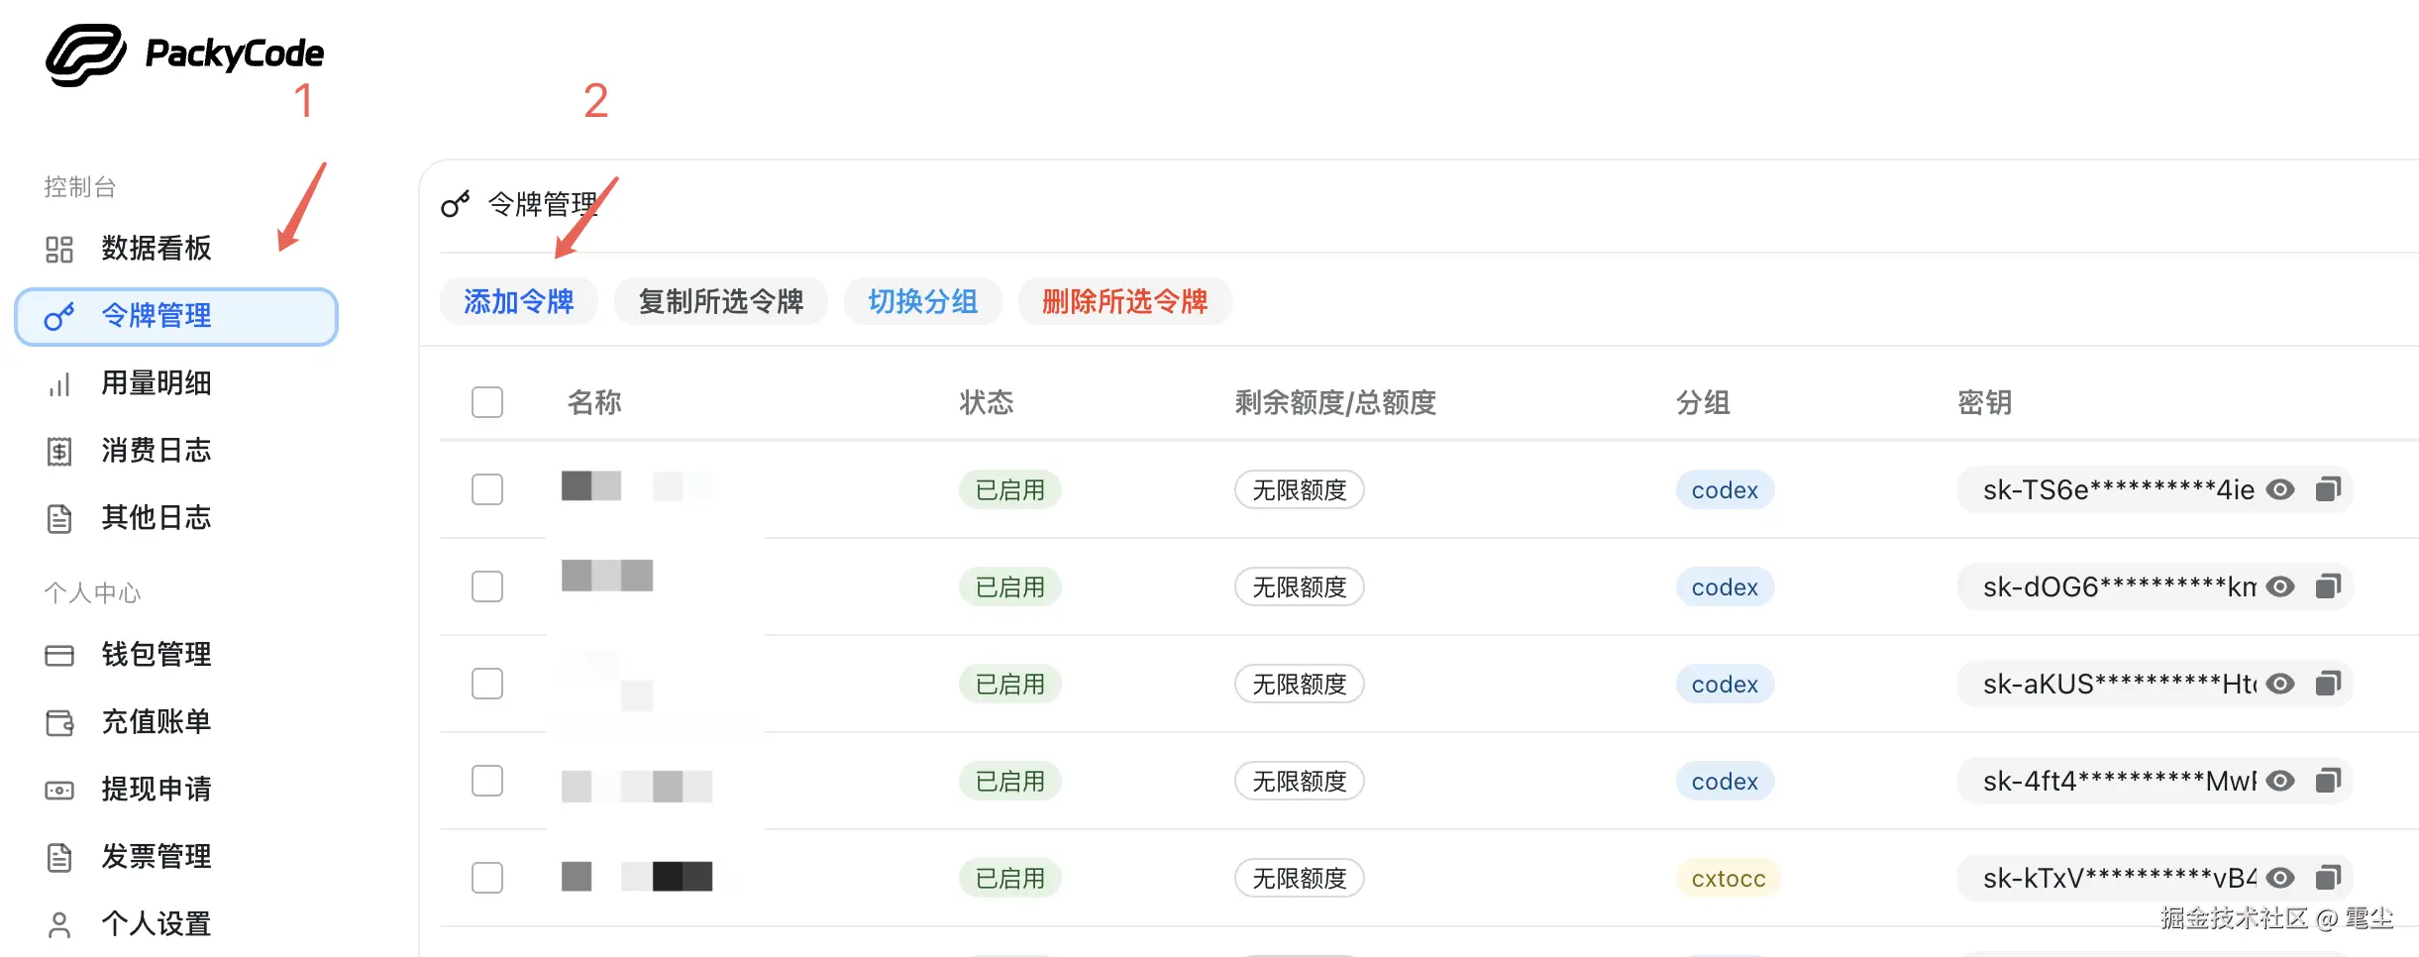Show the sk-aKUS key using eye icon

[2281, 684]
